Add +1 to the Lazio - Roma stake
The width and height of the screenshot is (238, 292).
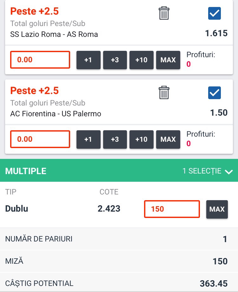[x=88, y=60]
